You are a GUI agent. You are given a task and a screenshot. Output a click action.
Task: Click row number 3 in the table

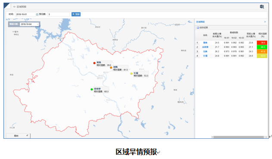coord(197,52)
